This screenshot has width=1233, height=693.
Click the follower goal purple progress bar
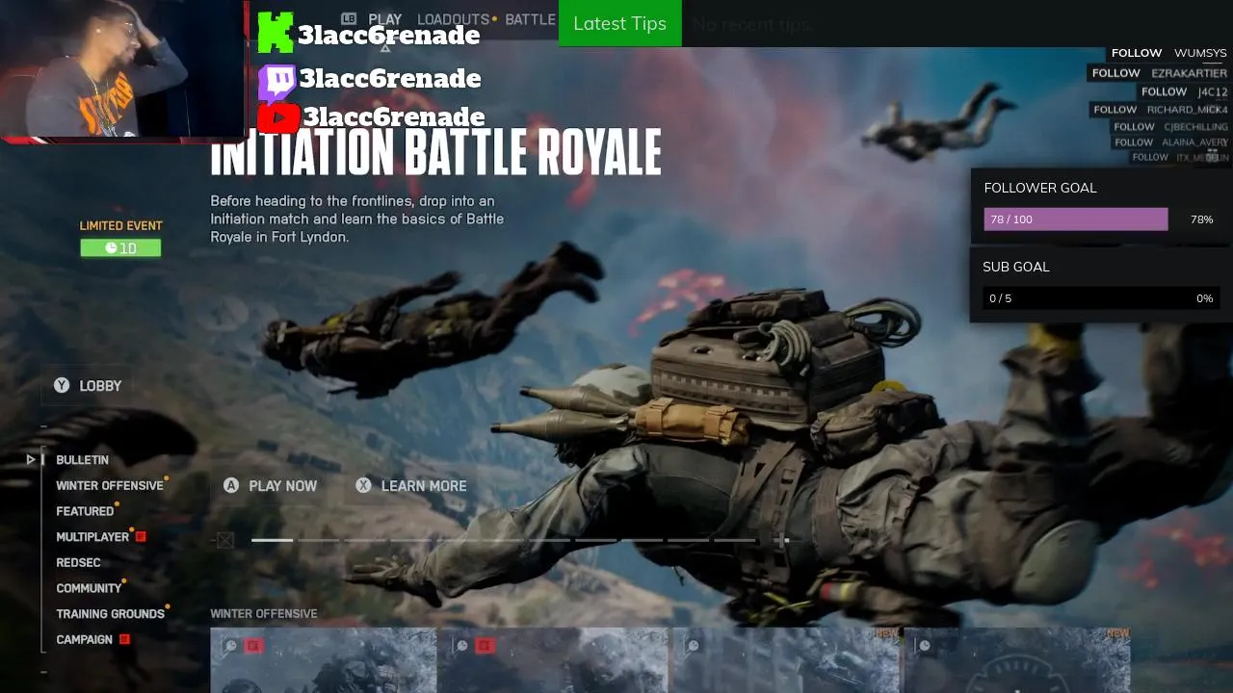pos(1076,219)
